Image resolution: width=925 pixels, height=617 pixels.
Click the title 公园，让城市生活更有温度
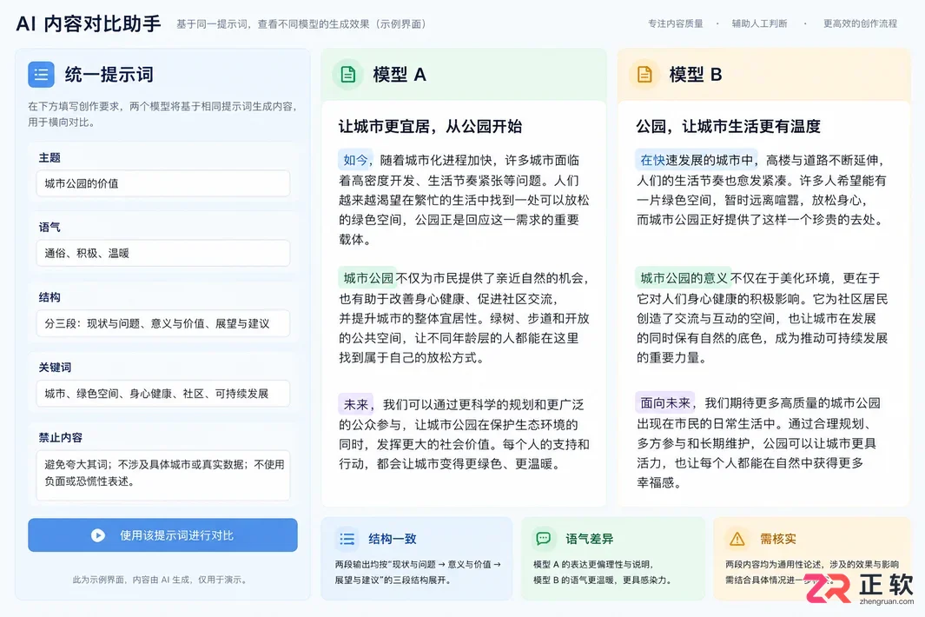(729, 126)
